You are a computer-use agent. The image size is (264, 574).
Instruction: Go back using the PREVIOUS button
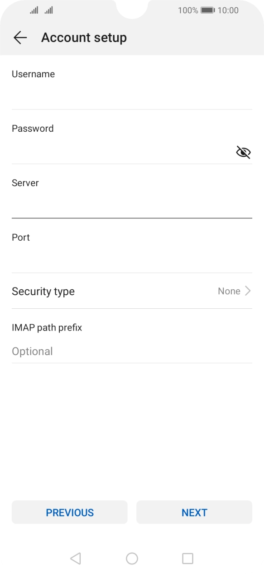click(x=69, y=512)
